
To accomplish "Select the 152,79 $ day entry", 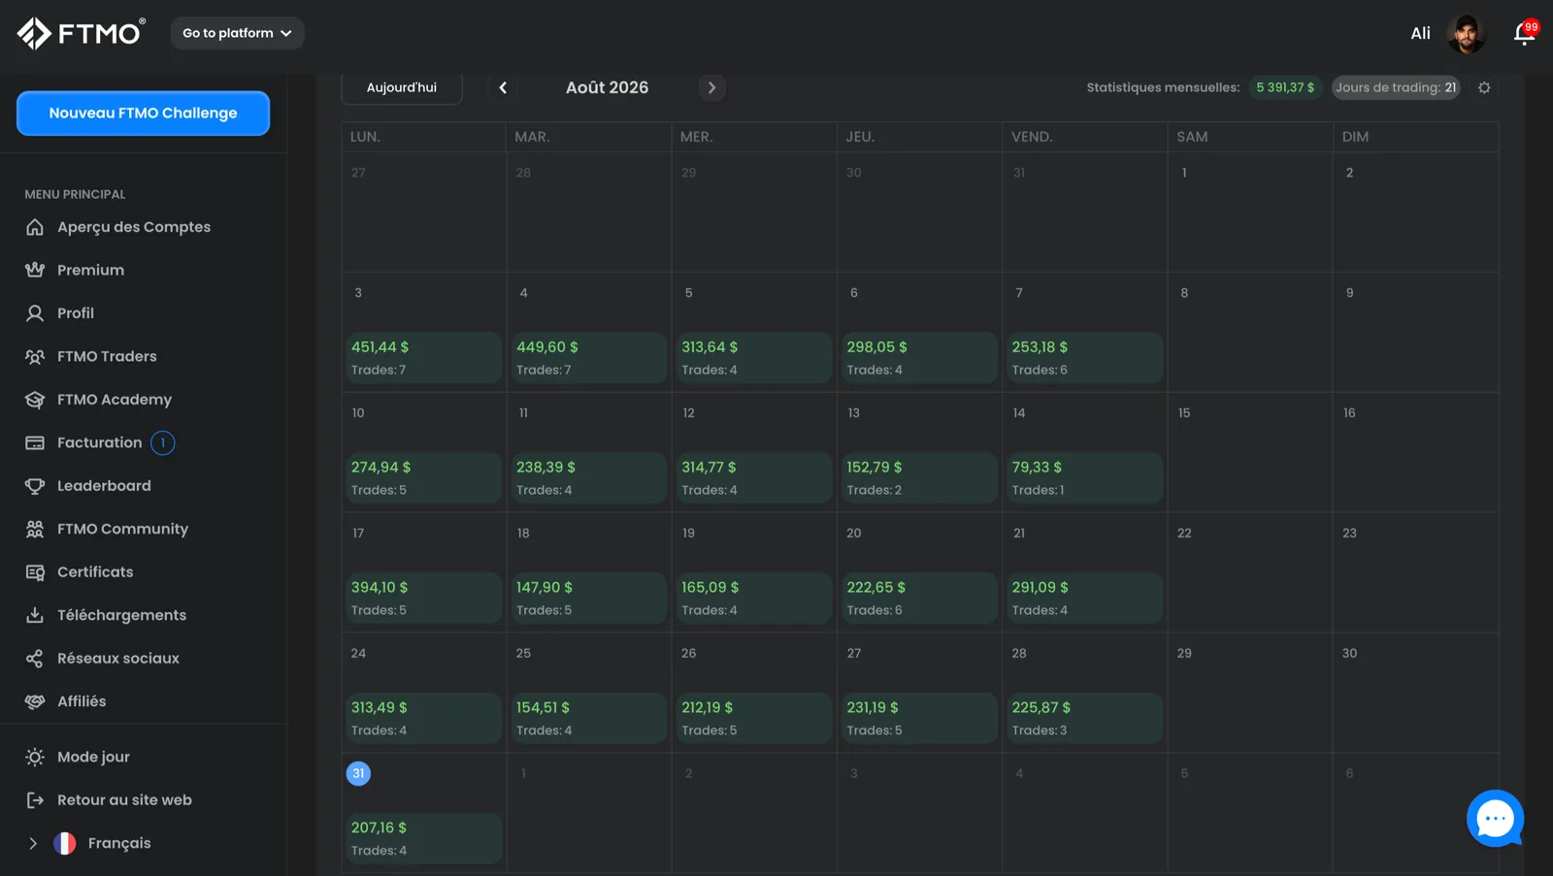I will coord(919,478).
